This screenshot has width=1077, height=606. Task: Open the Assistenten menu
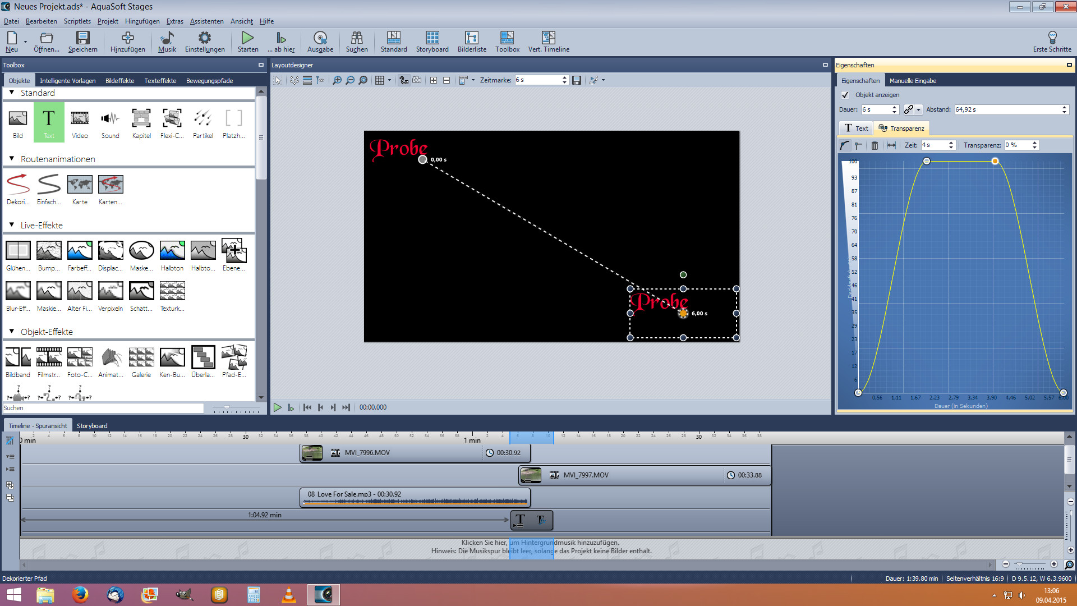coord(206,21)
